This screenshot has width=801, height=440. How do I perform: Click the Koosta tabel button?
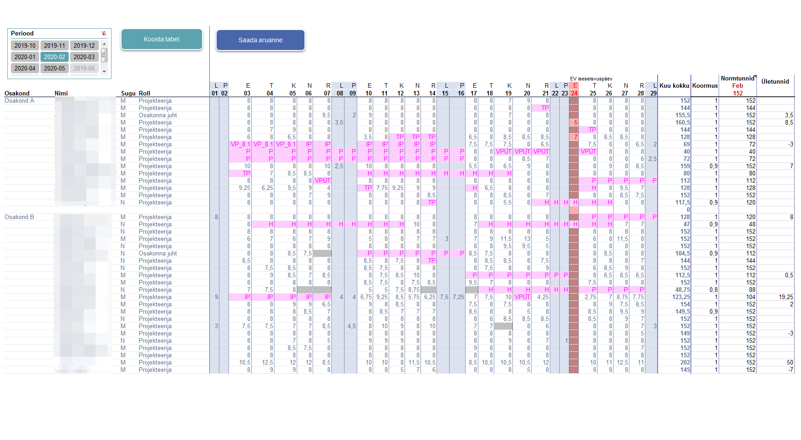[x=162, y=39]
